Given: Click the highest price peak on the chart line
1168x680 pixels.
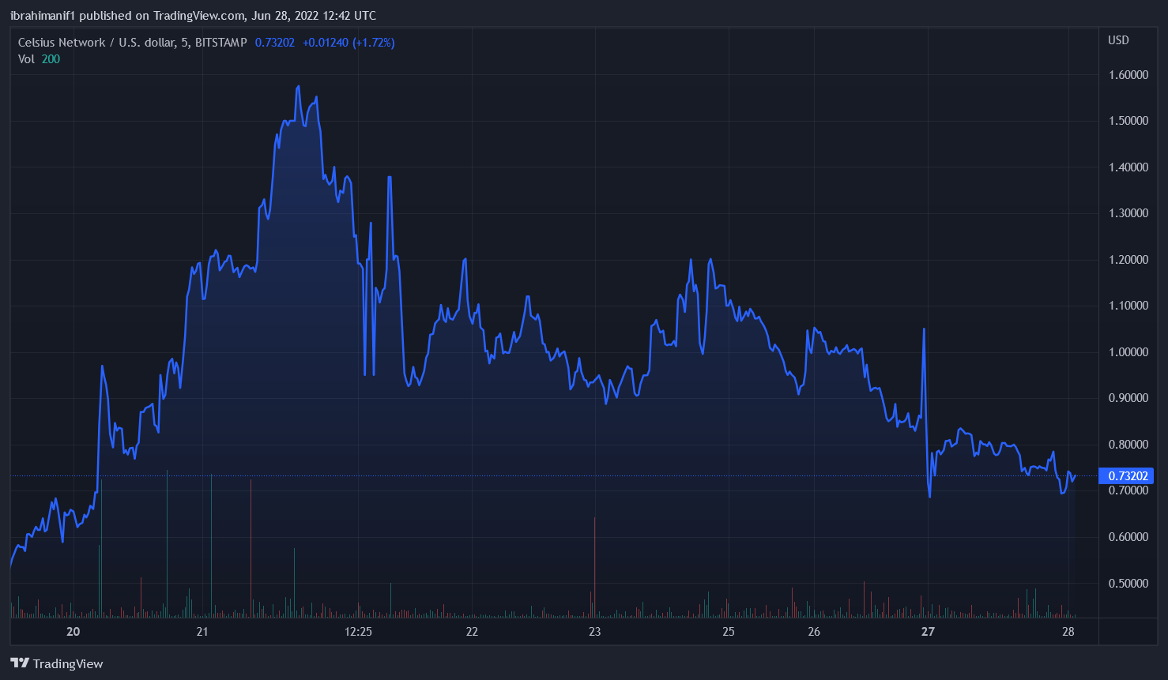Looking at the screenshot, I should point(298,87).
